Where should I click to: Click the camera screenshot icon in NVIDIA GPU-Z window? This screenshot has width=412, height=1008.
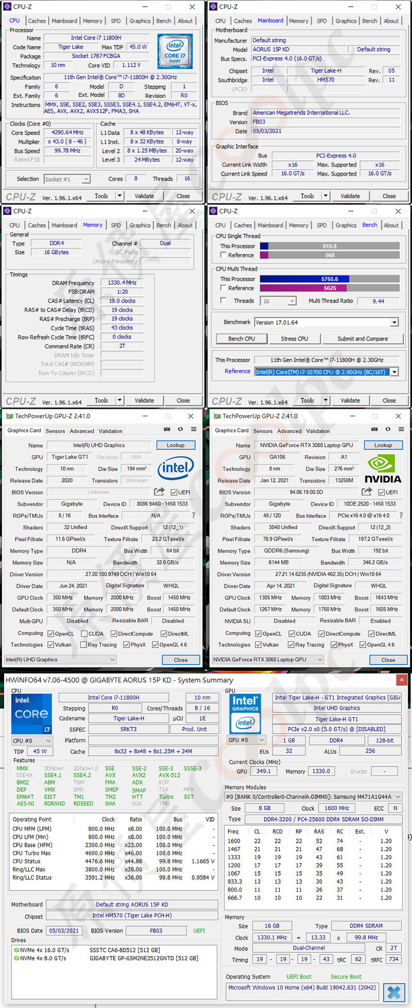[374, 429]
